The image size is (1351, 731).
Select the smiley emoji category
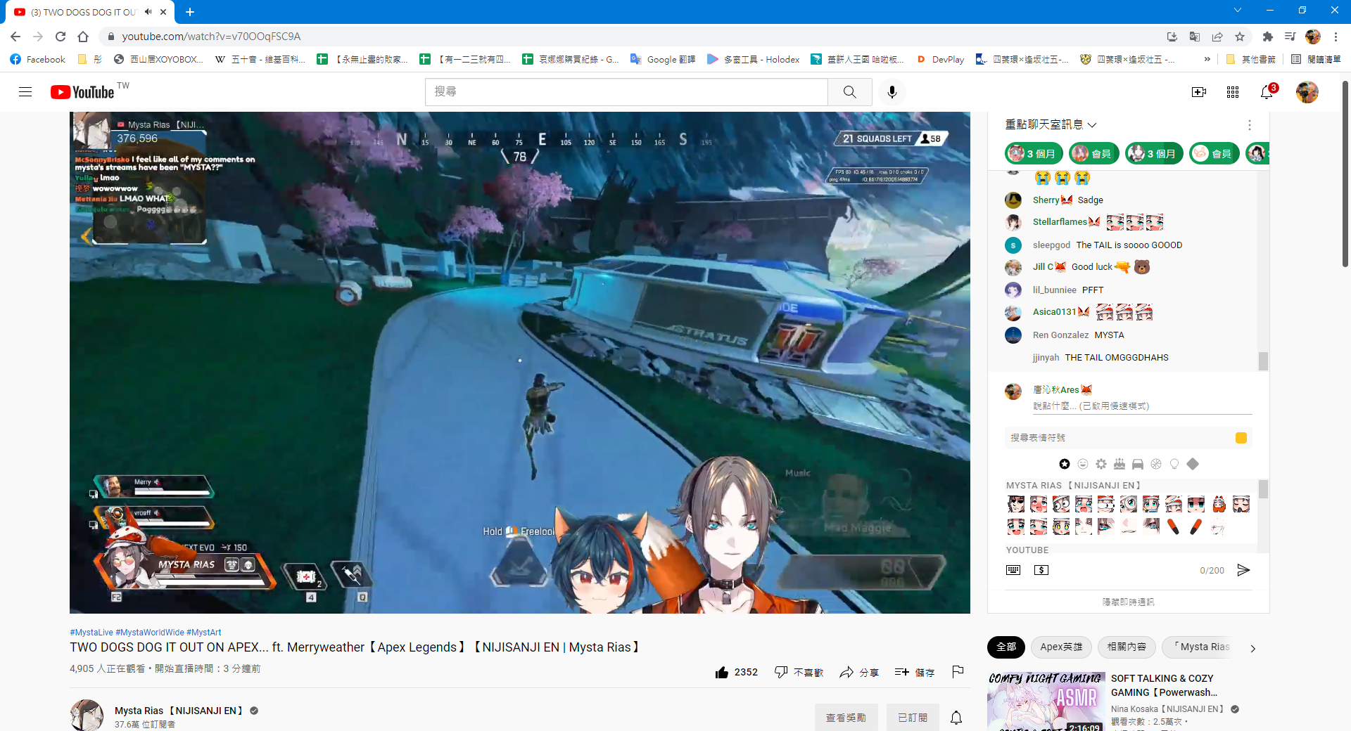pos(1083,464)
